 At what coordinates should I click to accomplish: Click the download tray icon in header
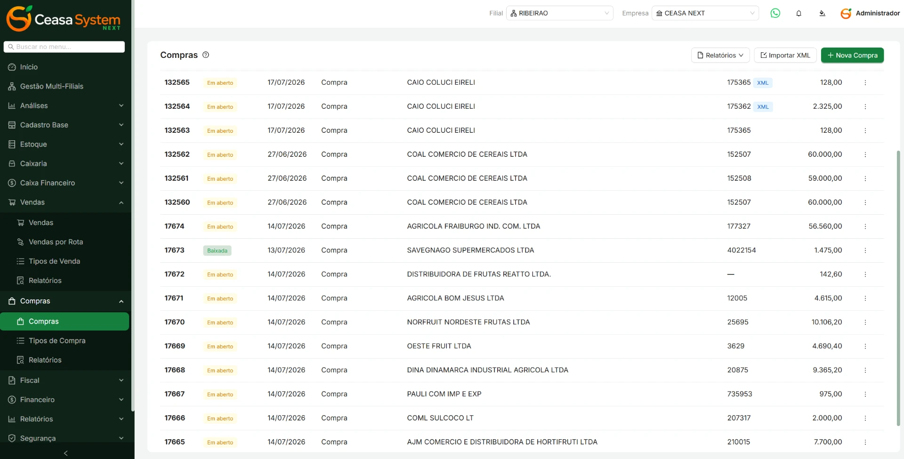[x=822, y=13]
